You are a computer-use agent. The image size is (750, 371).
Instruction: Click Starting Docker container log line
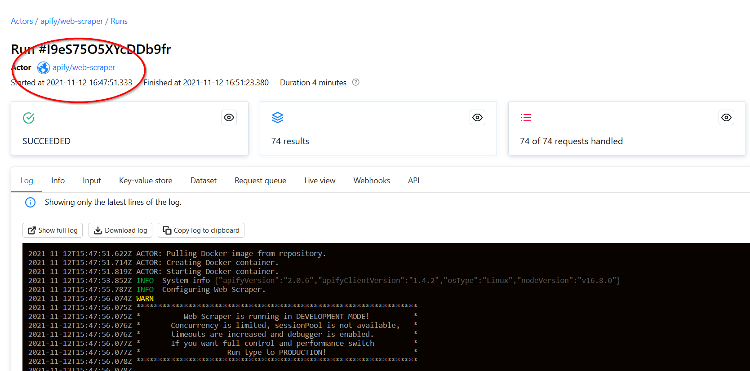(x=153, y=271)
